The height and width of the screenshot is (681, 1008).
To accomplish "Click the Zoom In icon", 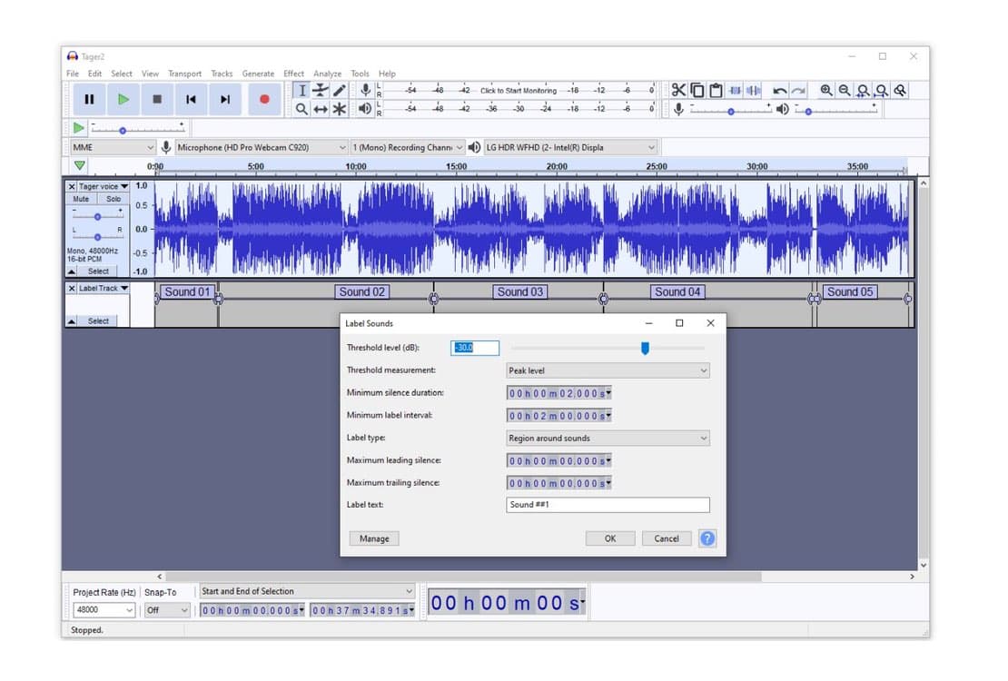I will 826,91.
